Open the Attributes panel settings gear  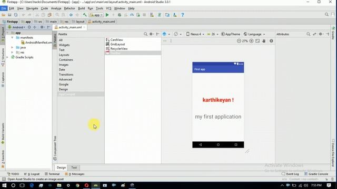(x=321, y=34)
